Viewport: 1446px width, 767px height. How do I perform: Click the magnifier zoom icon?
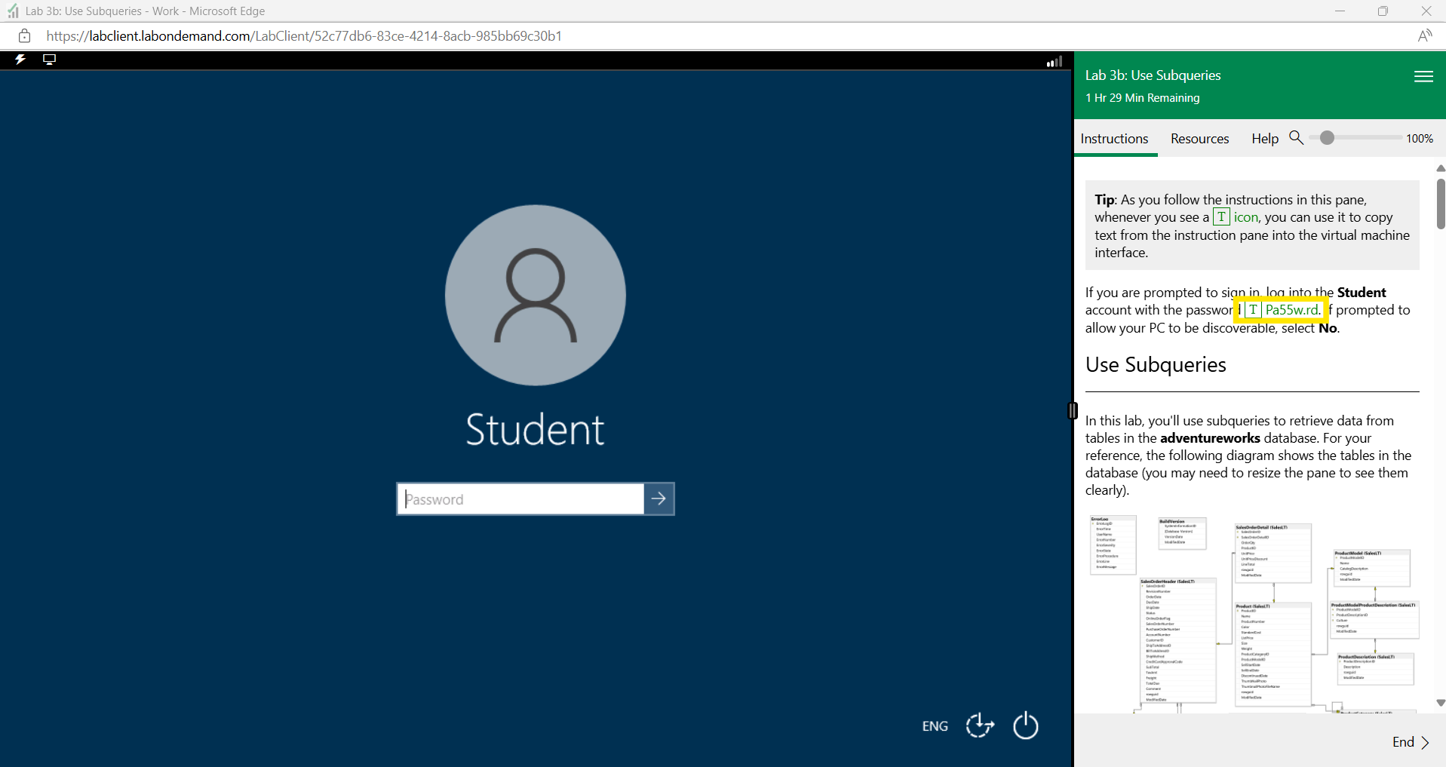(x=1296, y=137)
